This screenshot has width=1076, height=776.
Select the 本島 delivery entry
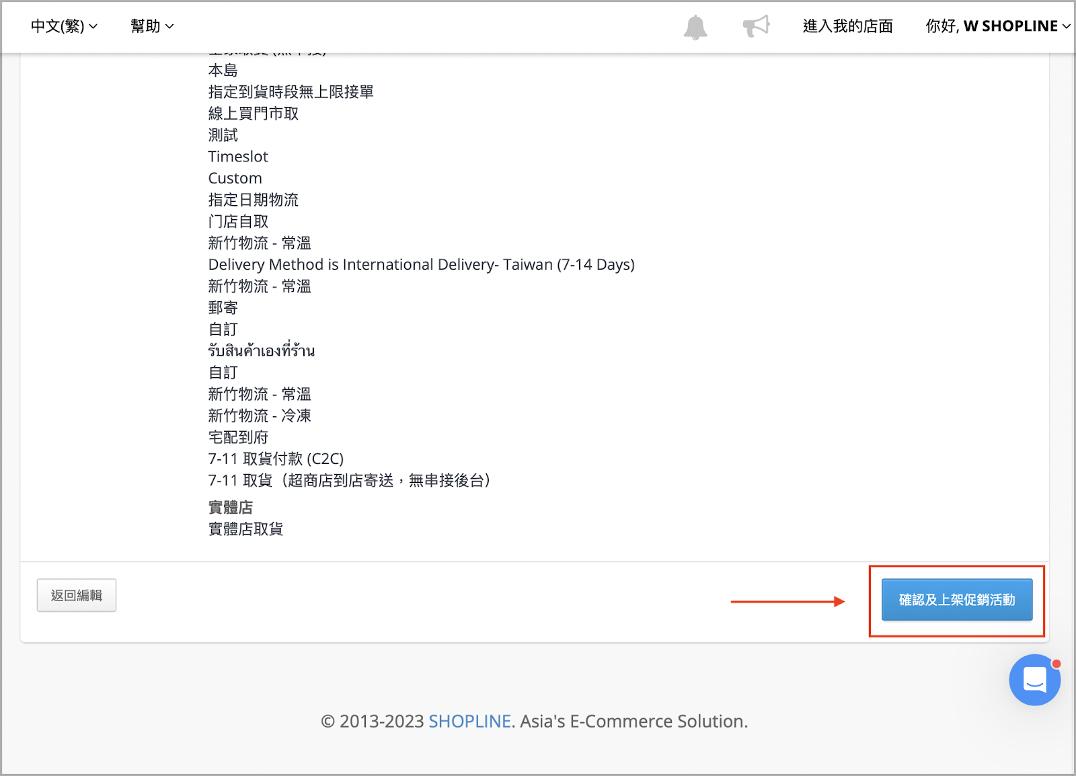point(223,70)
